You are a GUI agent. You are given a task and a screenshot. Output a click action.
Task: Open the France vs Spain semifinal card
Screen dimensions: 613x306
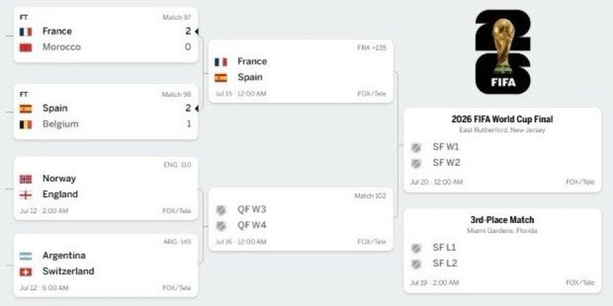(301, 71)
